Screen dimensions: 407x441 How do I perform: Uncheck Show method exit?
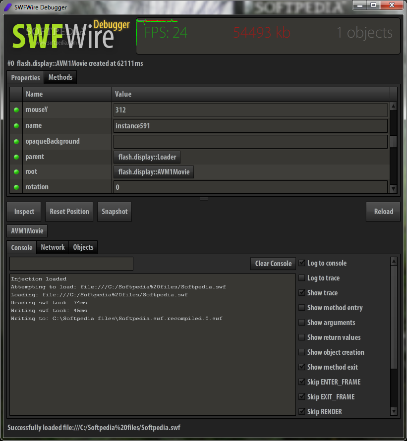[302, 367]
